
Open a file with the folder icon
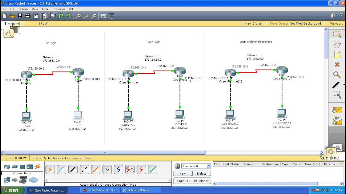tap(12, 16)
